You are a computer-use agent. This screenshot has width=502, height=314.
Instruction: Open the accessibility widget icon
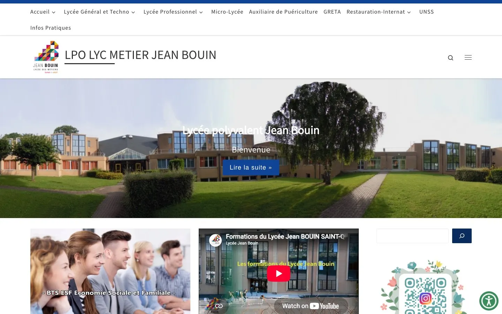(489, 301)
